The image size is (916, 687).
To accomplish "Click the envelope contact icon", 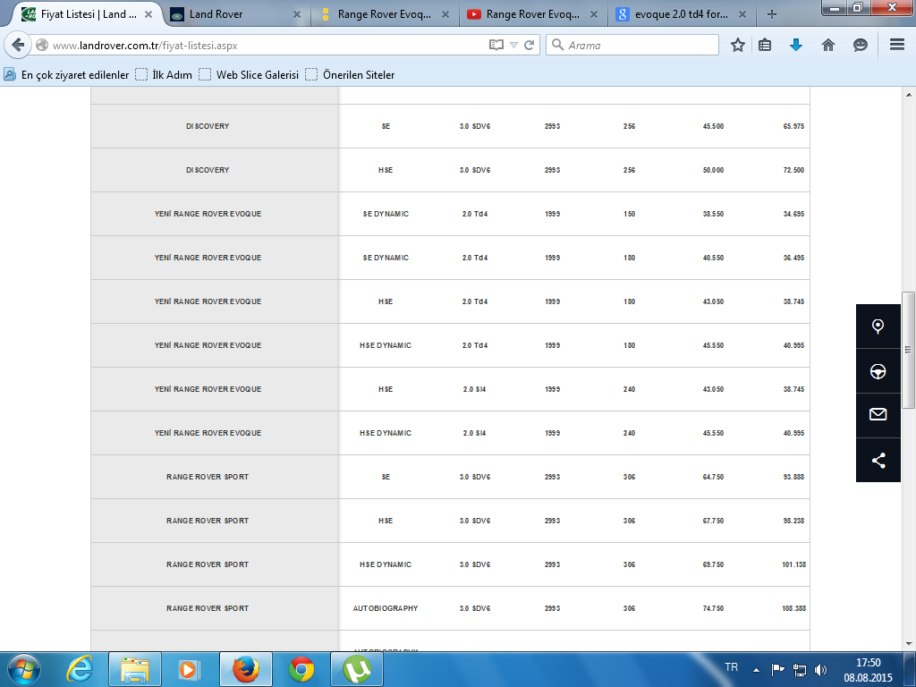I will pos(878,415).
